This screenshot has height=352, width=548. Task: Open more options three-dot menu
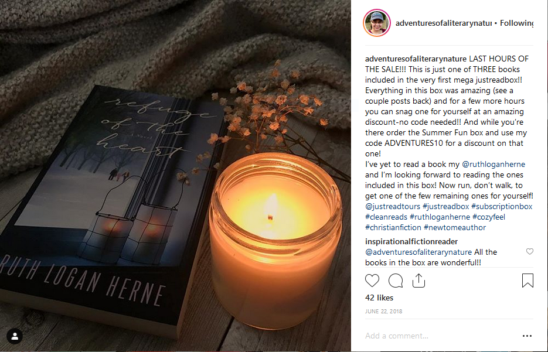point(527,336)
